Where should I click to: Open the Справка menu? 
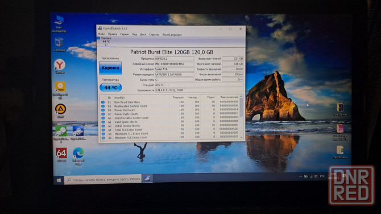154,35
